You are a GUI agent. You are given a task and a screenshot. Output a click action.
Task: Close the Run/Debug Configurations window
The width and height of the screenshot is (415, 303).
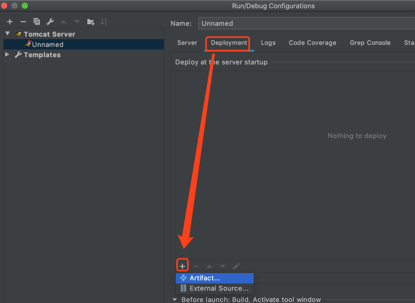(x=4, y=6)
